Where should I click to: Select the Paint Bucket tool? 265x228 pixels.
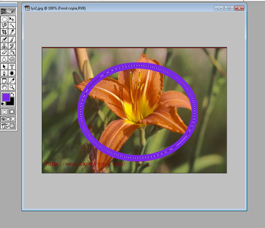tap(12, 53)
